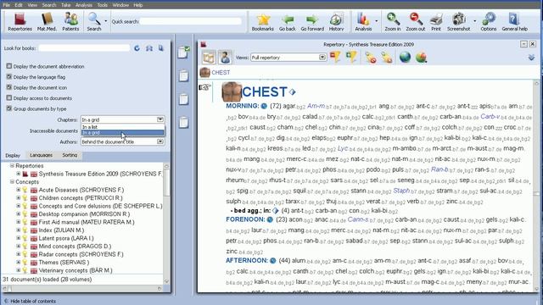Go back to previous page
Image resolution: width=543 pixels, height=305 pixels.
(x=288, y=21)
